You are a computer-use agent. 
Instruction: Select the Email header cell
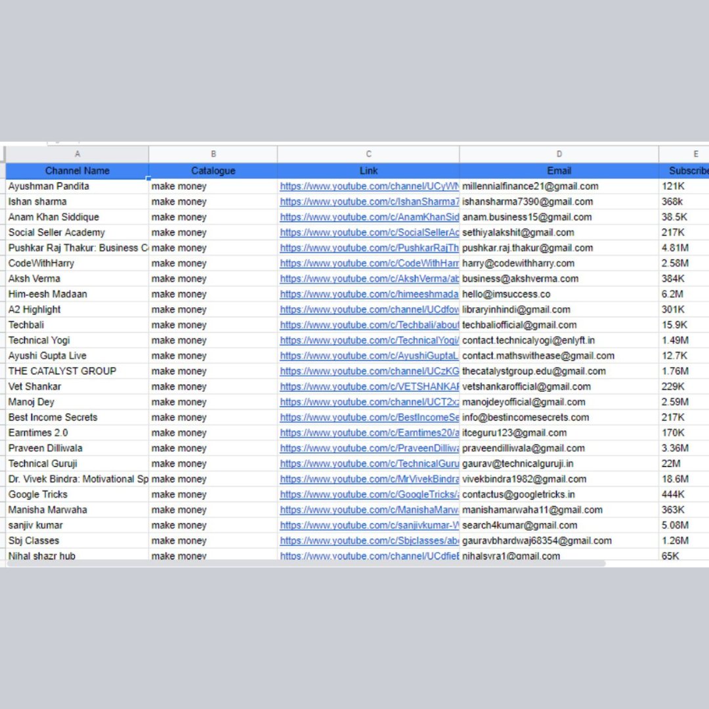(559, 171)
